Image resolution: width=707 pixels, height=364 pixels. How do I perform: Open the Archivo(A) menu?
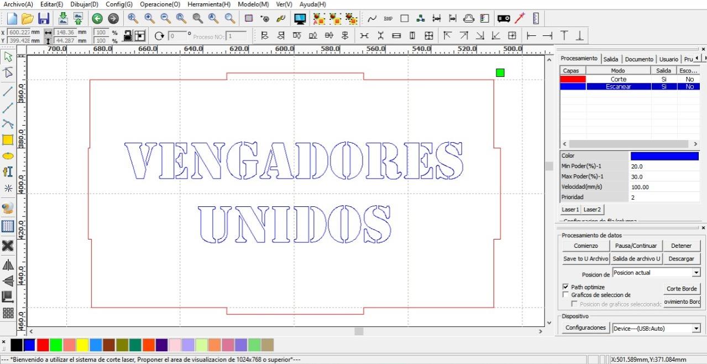(18, 4)
